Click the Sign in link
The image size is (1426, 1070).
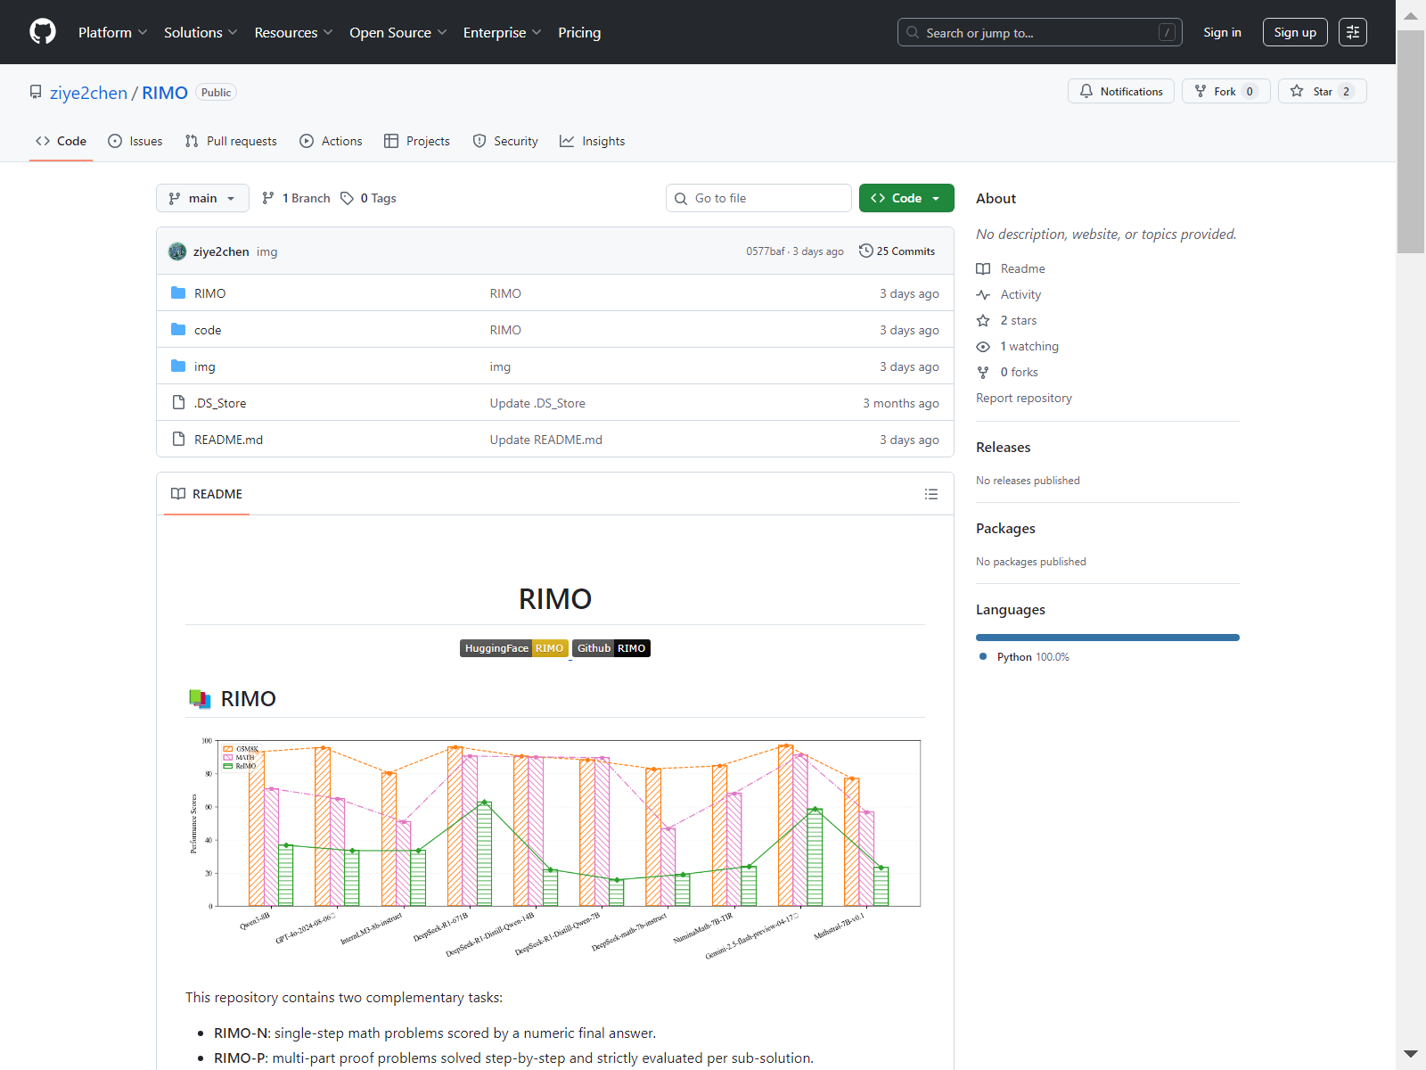click(x=1222, y=32)
